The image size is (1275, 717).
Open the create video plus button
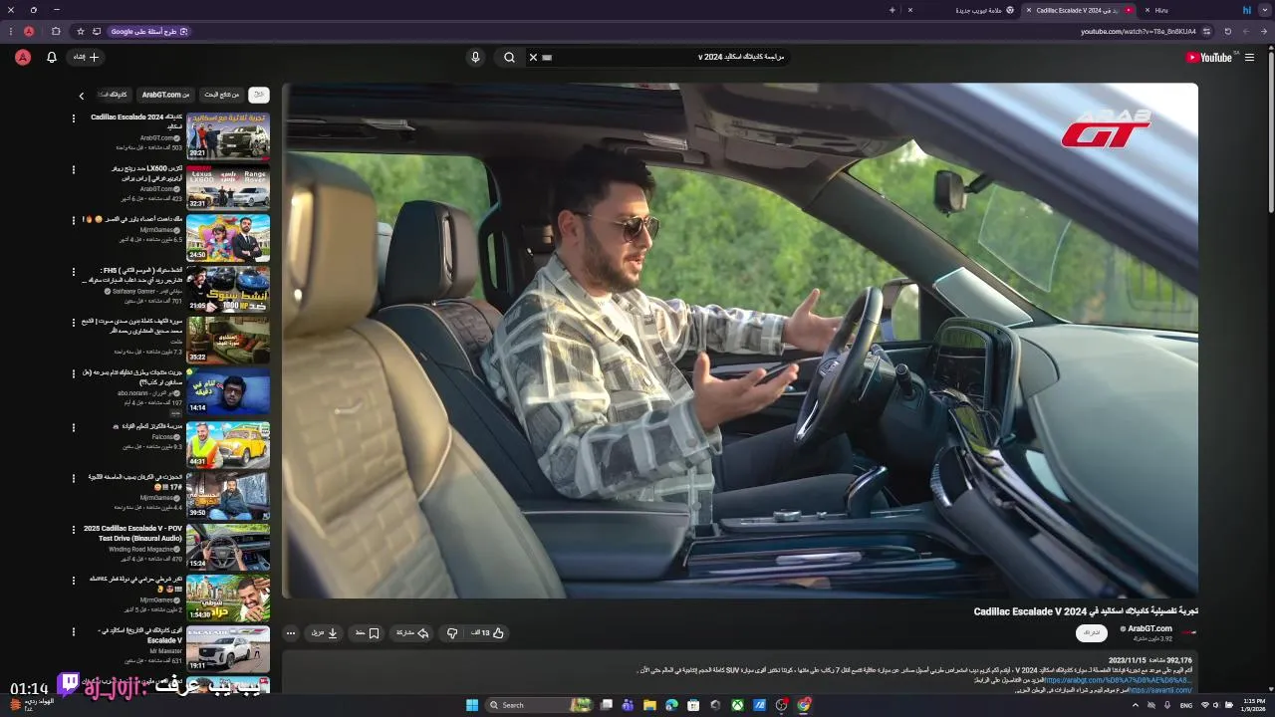[86, 58]
